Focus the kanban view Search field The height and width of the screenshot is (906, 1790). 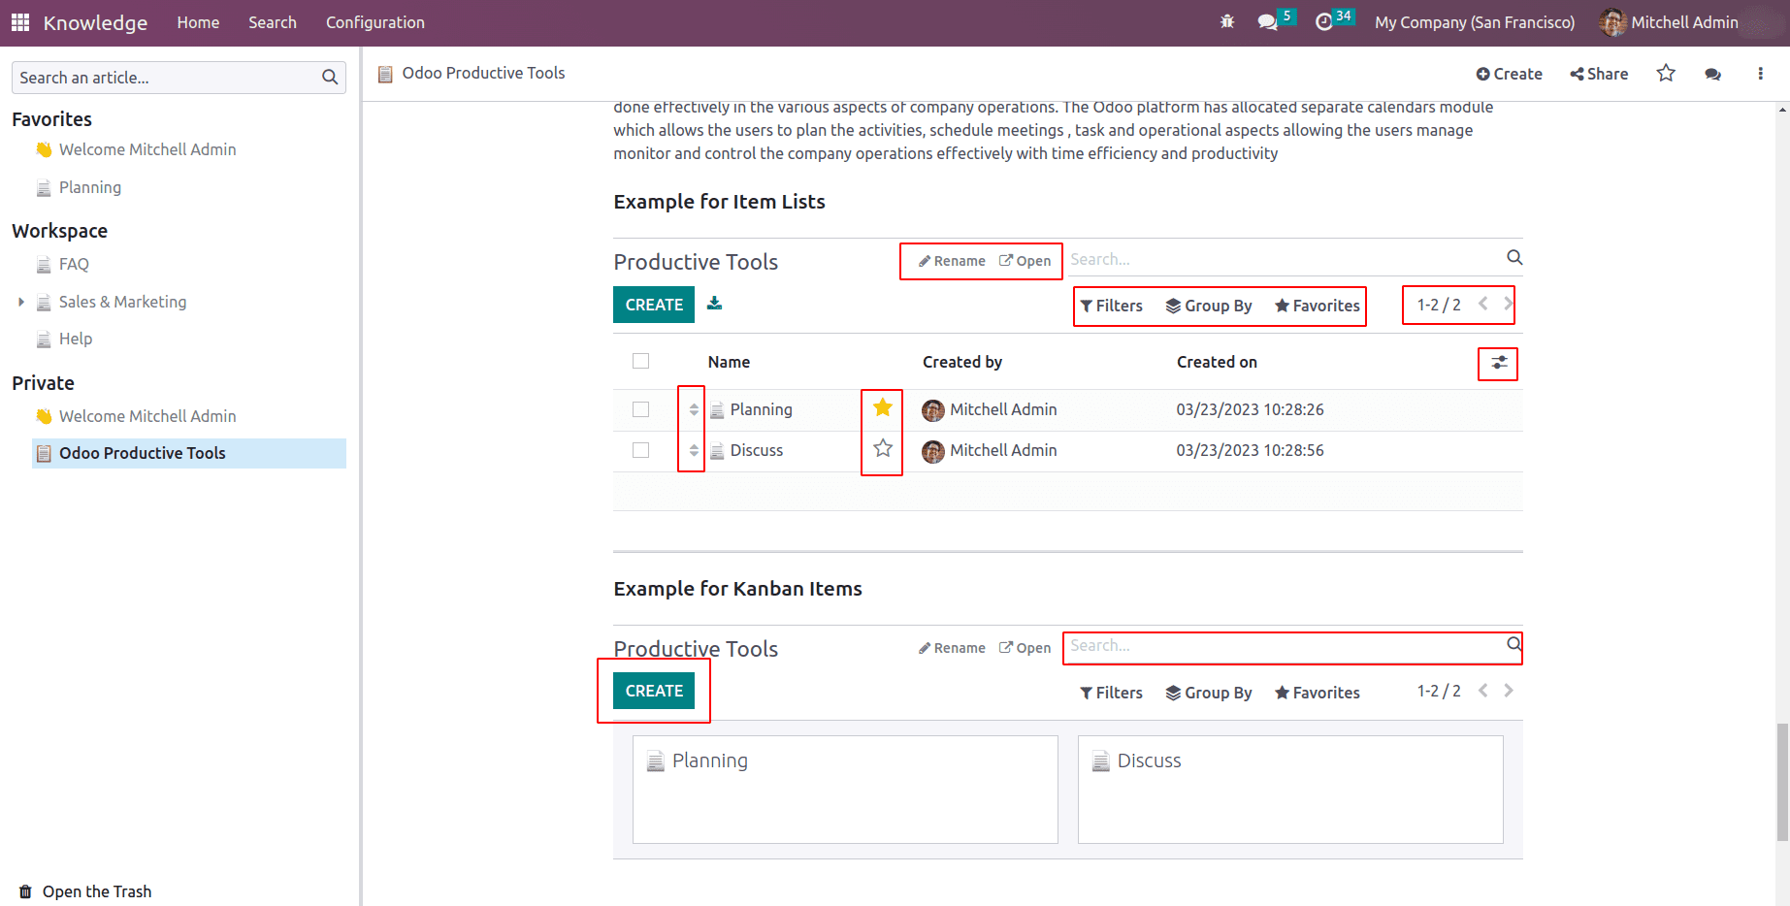(1286, 646)
